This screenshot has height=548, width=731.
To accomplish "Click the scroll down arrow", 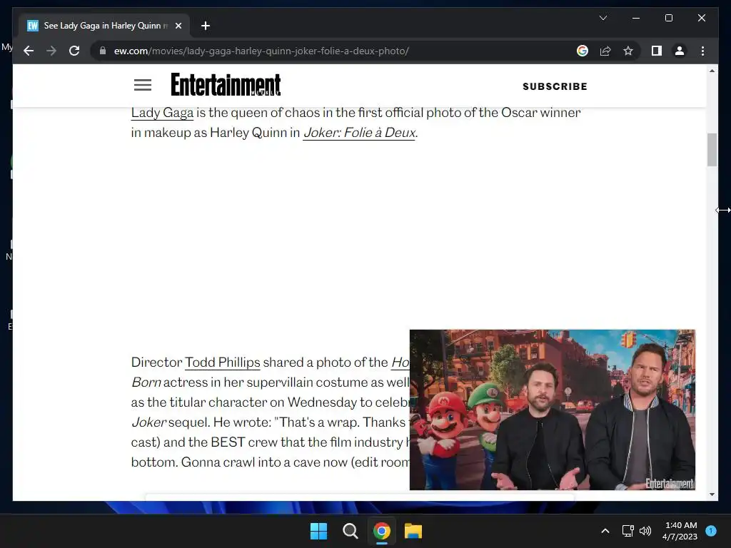I will 712,494.
